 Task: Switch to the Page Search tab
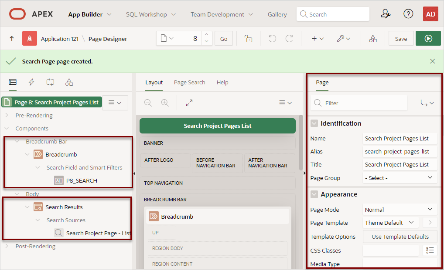click(189, 82)
